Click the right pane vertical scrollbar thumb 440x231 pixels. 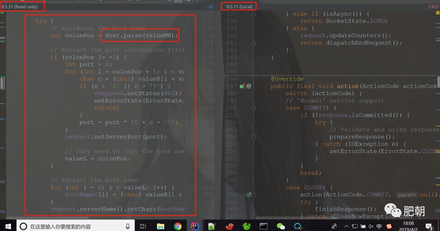point(438,82)
